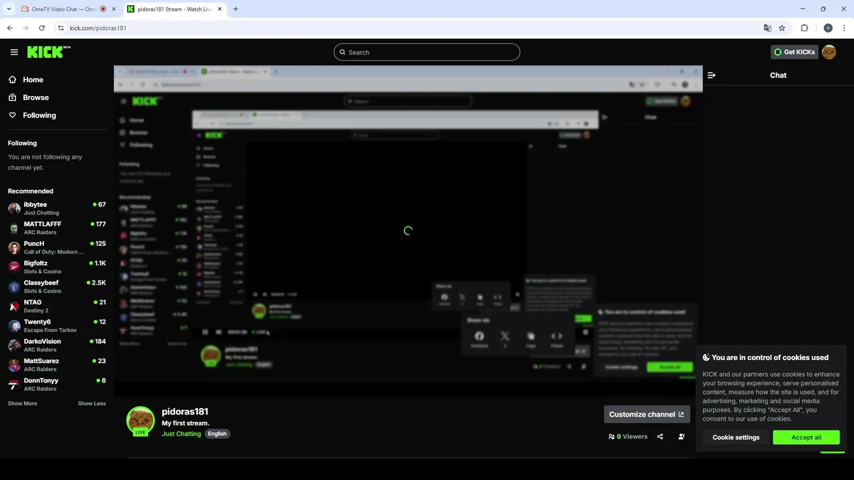The width and height of the screenshot is (854, 480).
Task: Open MattSuarez's channel
Action: (x=57, y=365)
